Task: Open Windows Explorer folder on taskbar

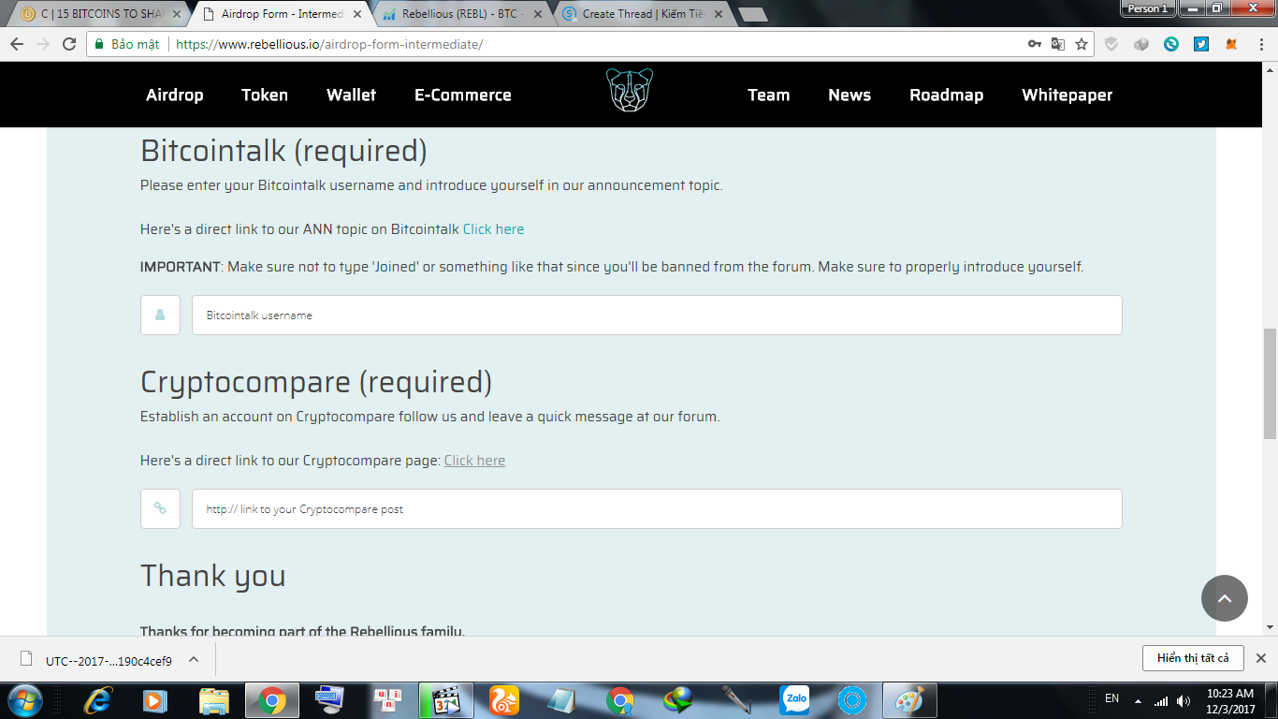Action: point(214,700)
